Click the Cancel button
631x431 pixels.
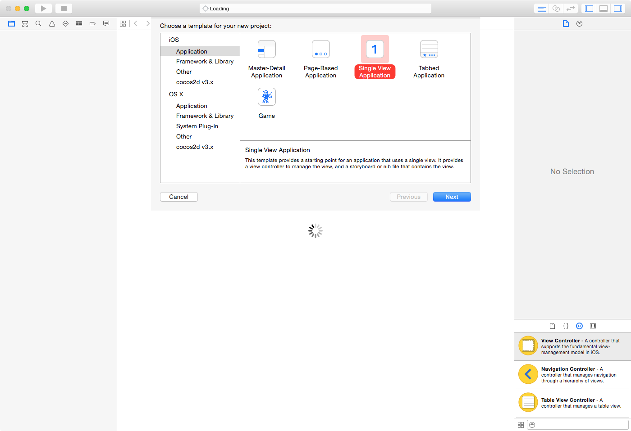[x=179, y=197]
